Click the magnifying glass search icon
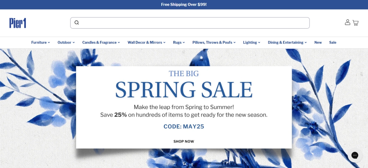 77,23
